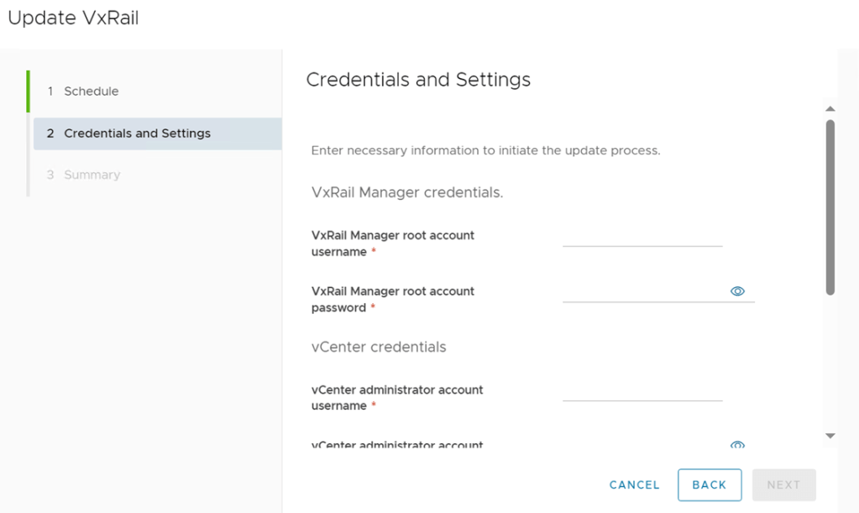Click the scroll up arrow

pyautogui.click(x=830, y=109)
